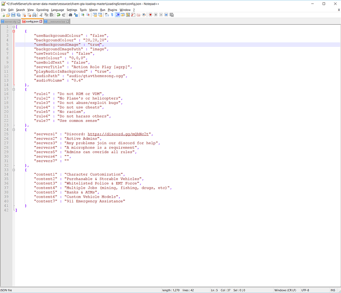Viewport: 341px width, 293px height.
Task: Toggle synchronized vertical scrolling
Action: pyautogui.click(x=95, y=15)
